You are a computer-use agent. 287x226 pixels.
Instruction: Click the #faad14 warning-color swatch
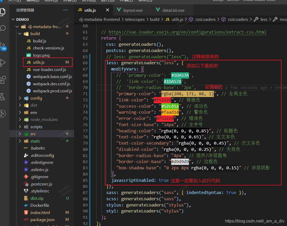click(x=170, y=112)
